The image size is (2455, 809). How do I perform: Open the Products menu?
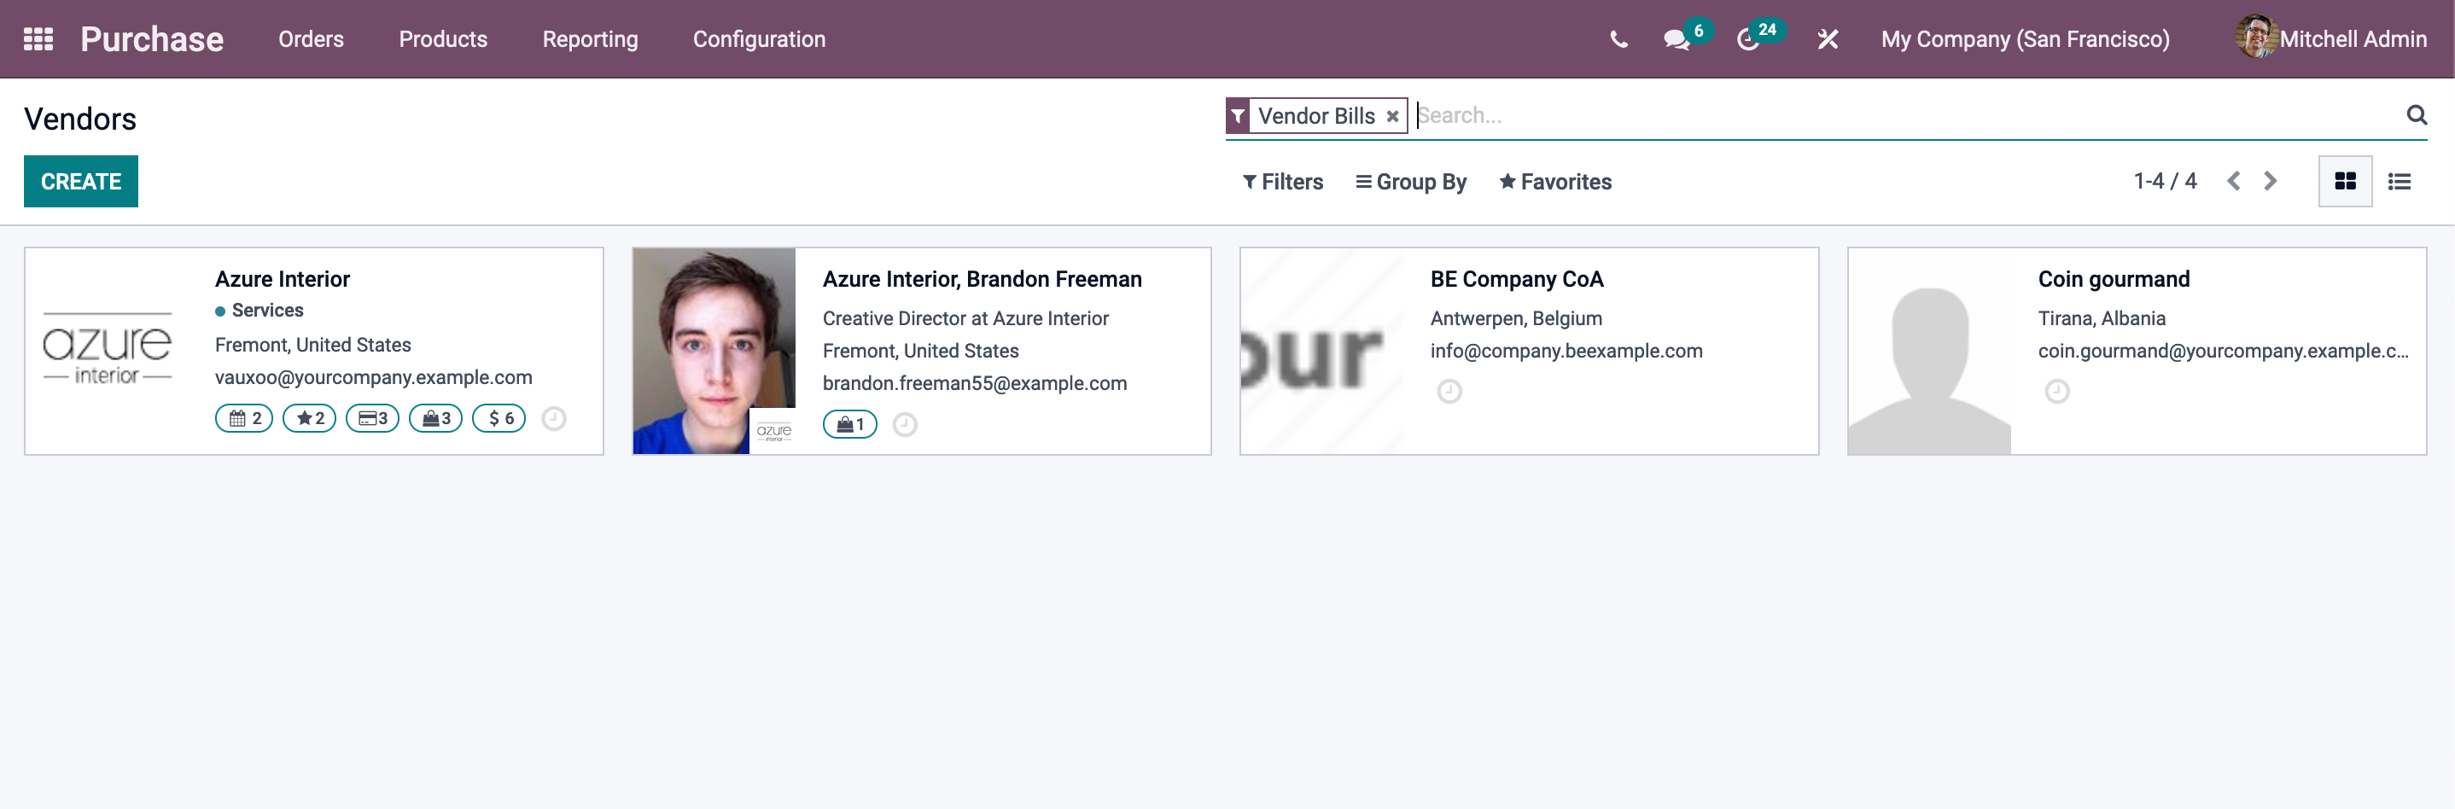443,39
